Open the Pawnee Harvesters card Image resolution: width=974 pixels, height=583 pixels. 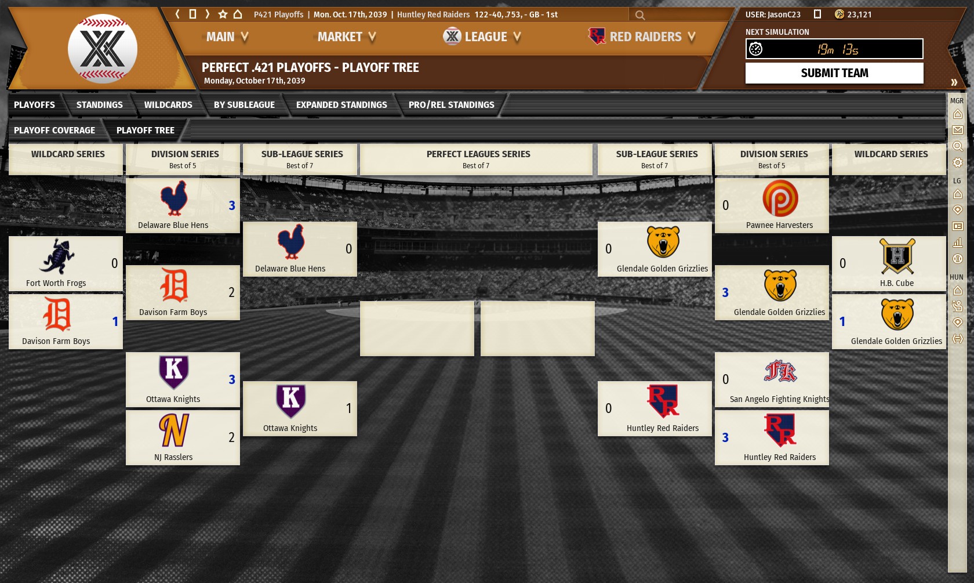pos(772,205)
